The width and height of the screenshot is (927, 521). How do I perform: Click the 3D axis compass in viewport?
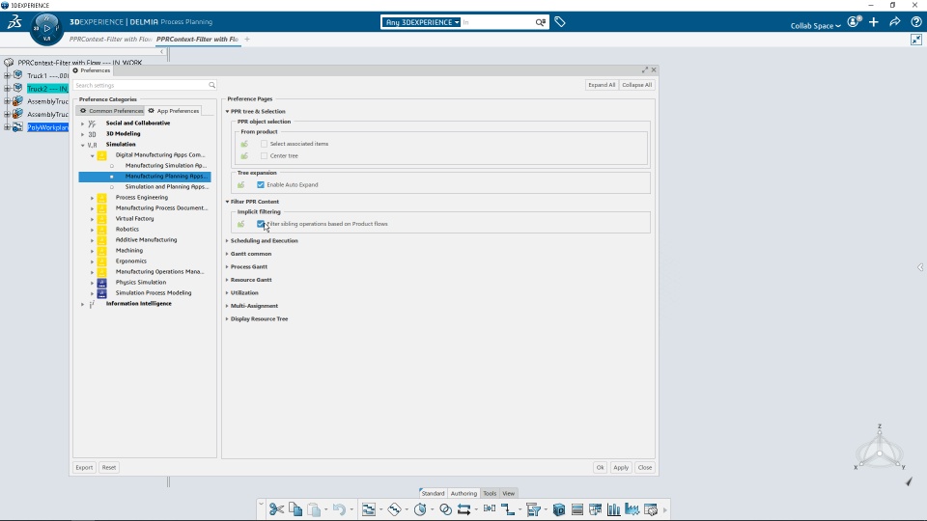(x=880, y=449)
